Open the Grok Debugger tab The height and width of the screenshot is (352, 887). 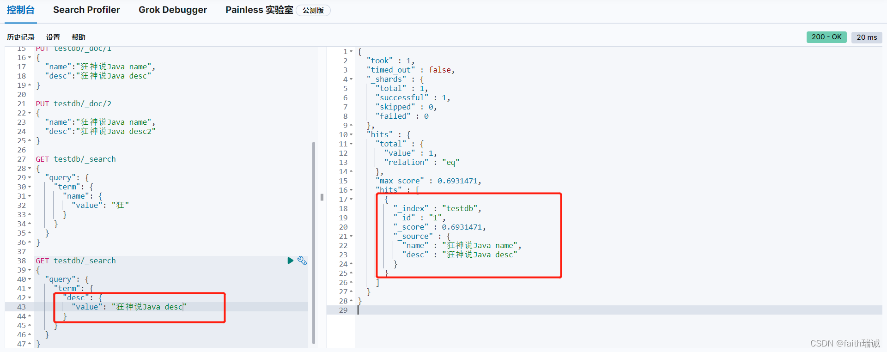pos(173,10)
